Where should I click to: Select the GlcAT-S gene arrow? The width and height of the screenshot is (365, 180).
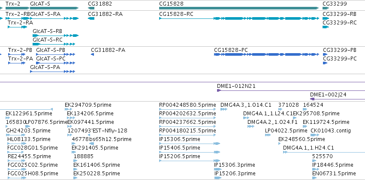[x=54, y=8]
